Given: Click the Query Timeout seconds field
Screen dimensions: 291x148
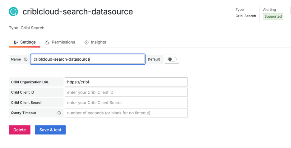Looking at the screenshot, I should [x=126, y=113].
